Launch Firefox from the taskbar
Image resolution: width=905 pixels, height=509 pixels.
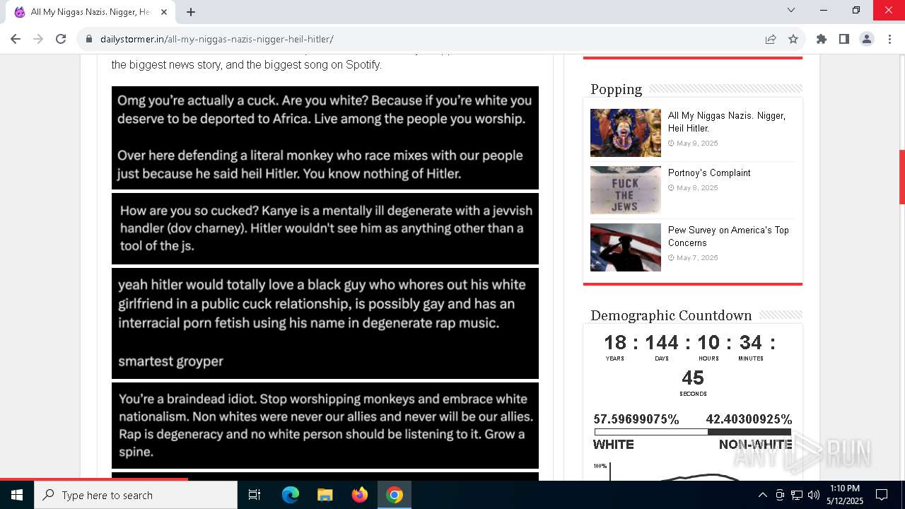pyautogui.click(x=360, y=495)
